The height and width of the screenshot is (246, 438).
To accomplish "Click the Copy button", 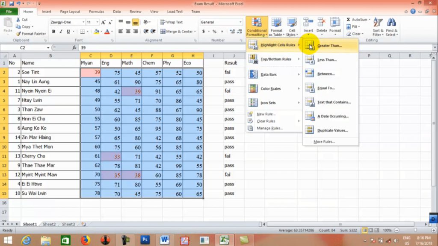I will (x=23, y=27).
